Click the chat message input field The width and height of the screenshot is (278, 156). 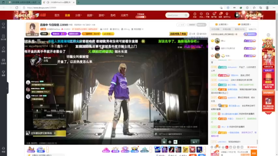(235, 153)
